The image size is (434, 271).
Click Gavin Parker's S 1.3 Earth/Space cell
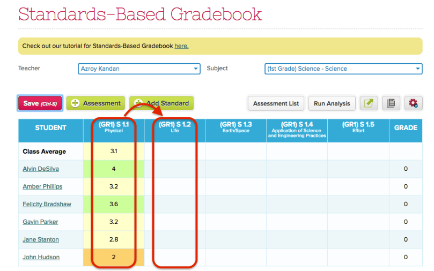(x=236, y=222)
